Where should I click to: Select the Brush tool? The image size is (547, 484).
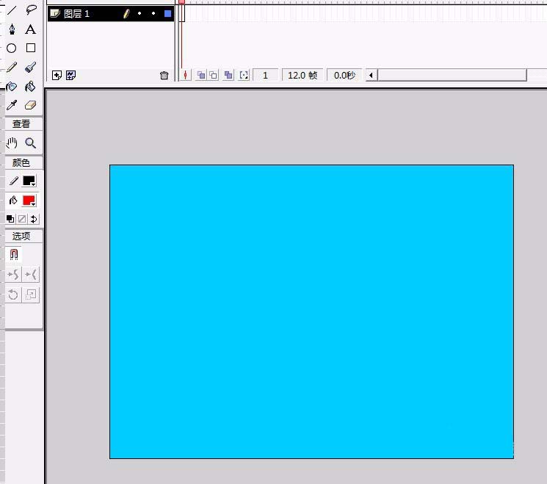coord(31,67)
